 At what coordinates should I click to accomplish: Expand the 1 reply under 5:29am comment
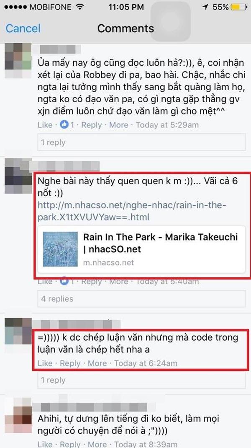click(x=141, y=142)
